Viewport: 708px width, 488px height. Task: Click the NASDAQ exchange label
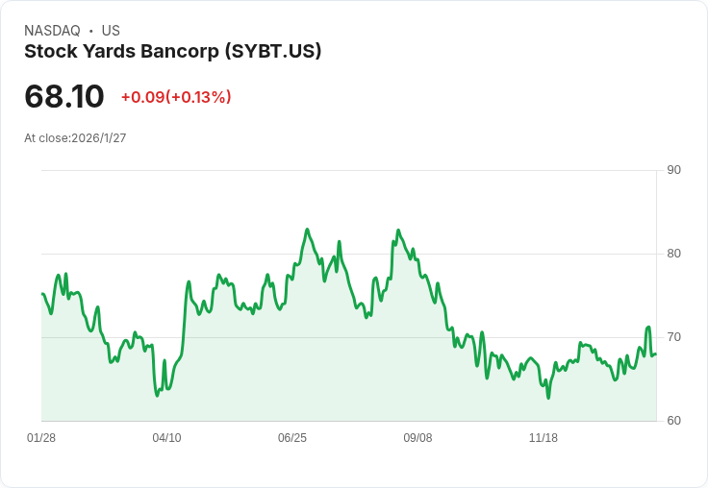click(52, 31)
